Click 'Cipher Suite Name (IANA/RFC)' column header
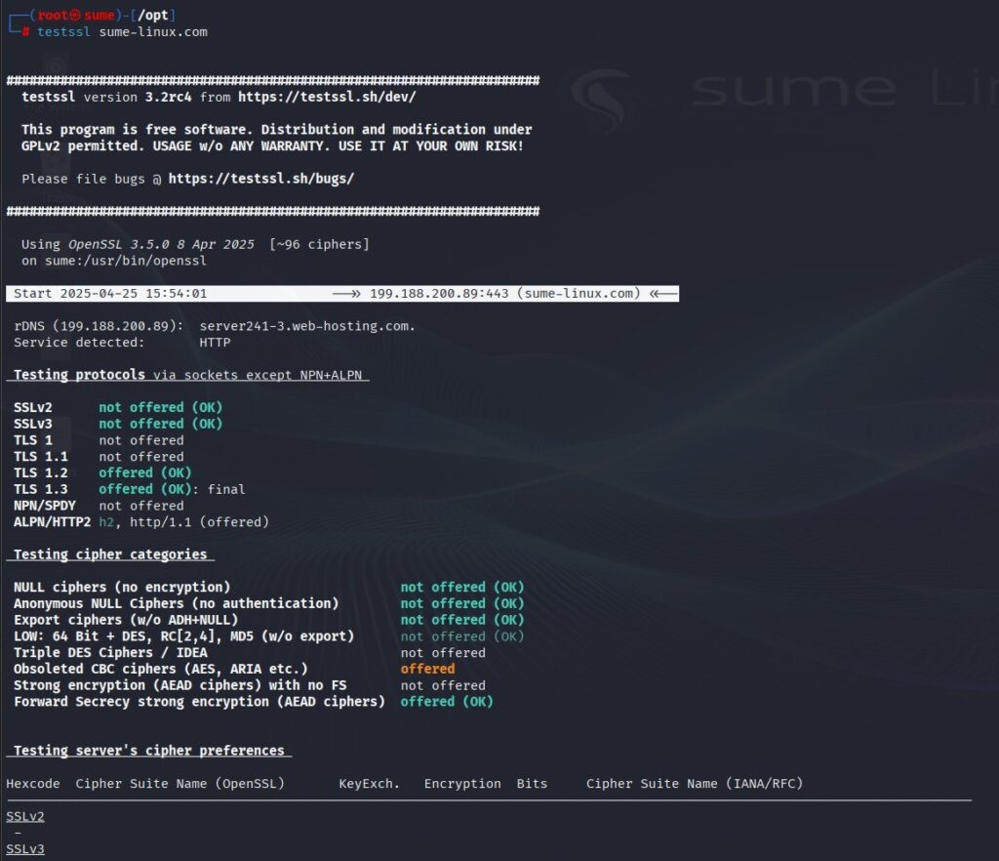This screenshot has height=861, width=999. 695,783
